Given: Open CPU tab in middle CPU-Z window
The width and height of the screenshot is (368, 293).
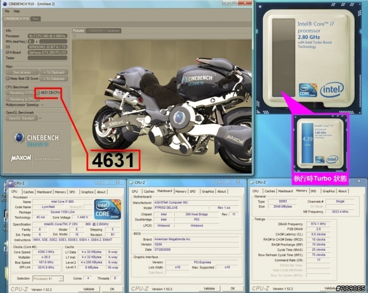Looking at the screenshot, I should (x=135, y=191).
